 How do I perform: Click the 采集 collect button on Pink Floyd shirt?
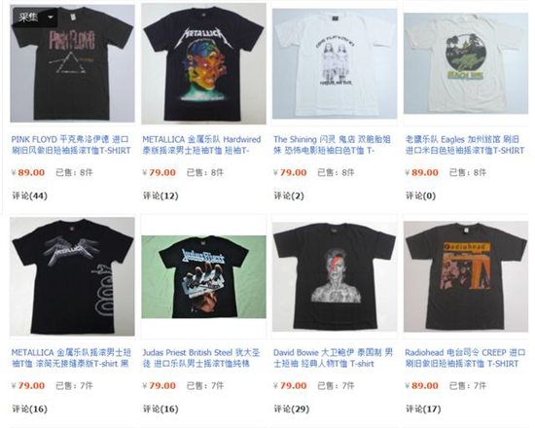coord(28,18)
